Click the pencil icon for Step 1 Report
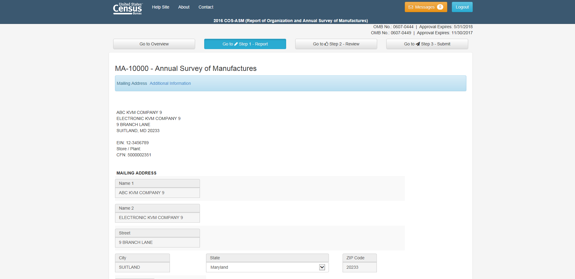The image size is (575, 279). coord(236,44)
